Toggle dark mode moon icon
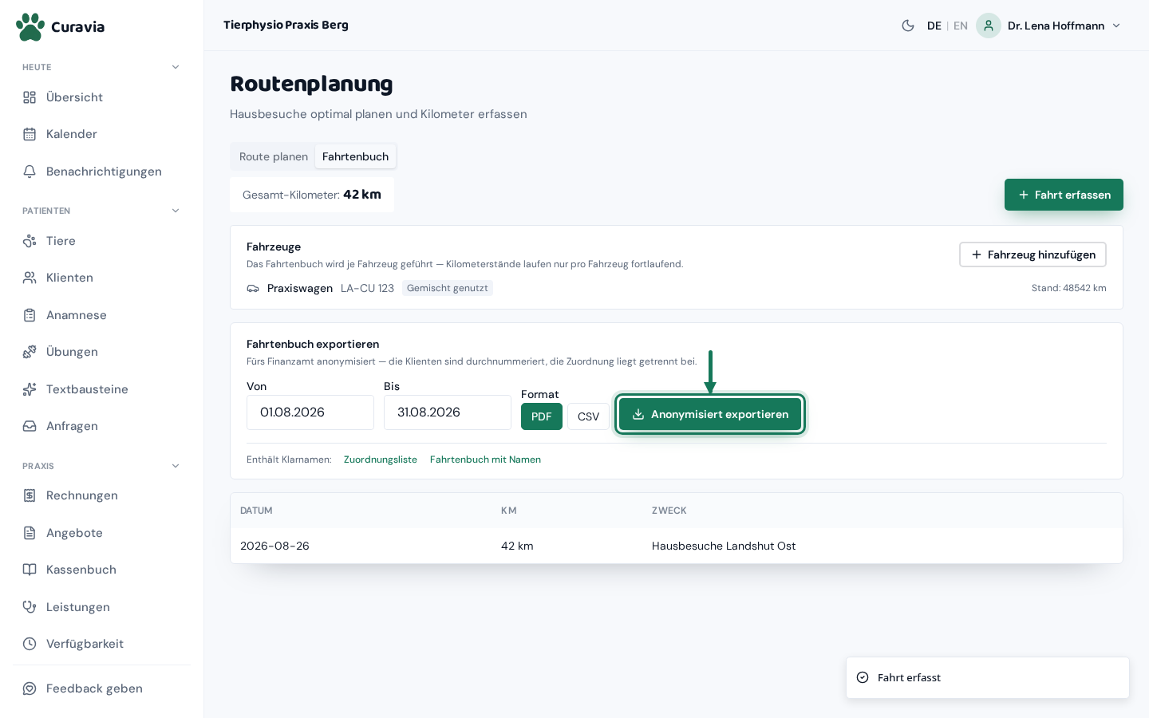The width and height of the screenshot is (1149, 718). [x=908, y=26]
